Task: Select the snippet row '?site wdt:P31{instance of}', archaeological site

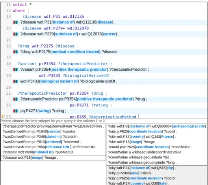Action: (x=157, y=126)
